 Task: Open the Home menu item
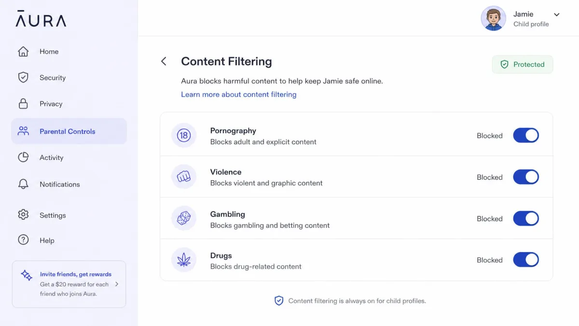69,52
